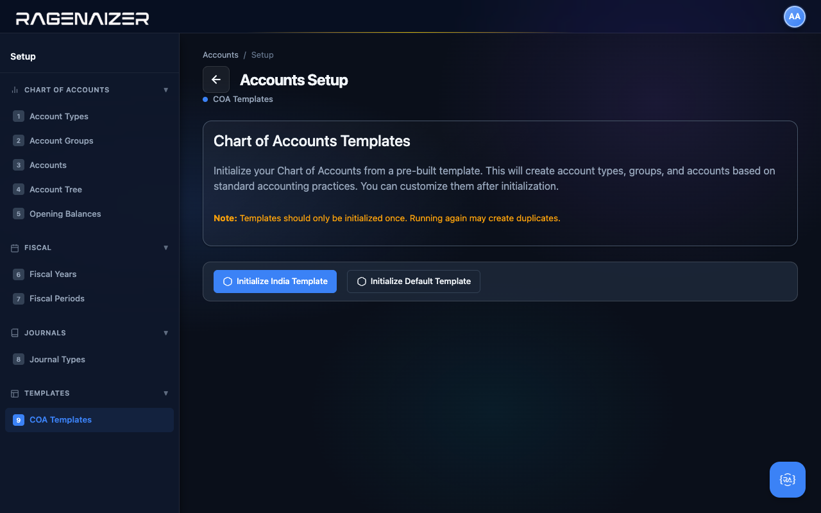This screenshot has height=513, width=821.
Task: Click the hexagon icon in Initialize India Template
Action: coord(227,282)
